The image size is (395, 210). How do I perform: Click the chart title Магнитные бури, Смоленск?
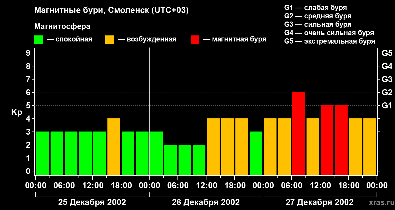coord(112,11)
